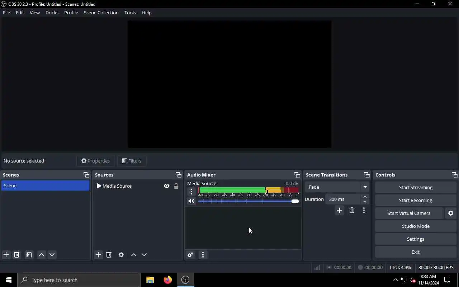
Task: Select the Scene item in Scenes list
Action: tap(45, 185)
